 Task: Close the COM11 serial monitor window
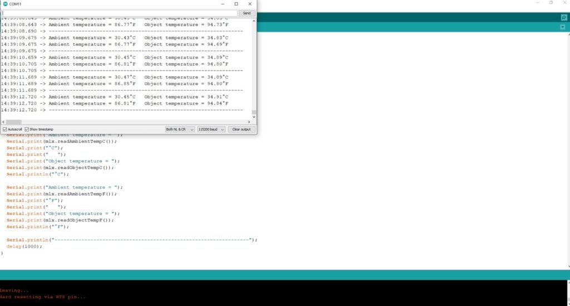[249, 3]
